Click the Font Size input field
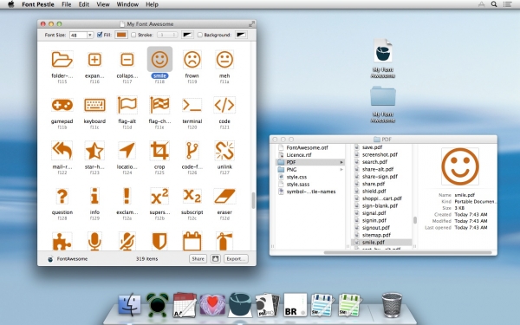The height and width of the screenshot is (325, 520). [x=78, y=35]
